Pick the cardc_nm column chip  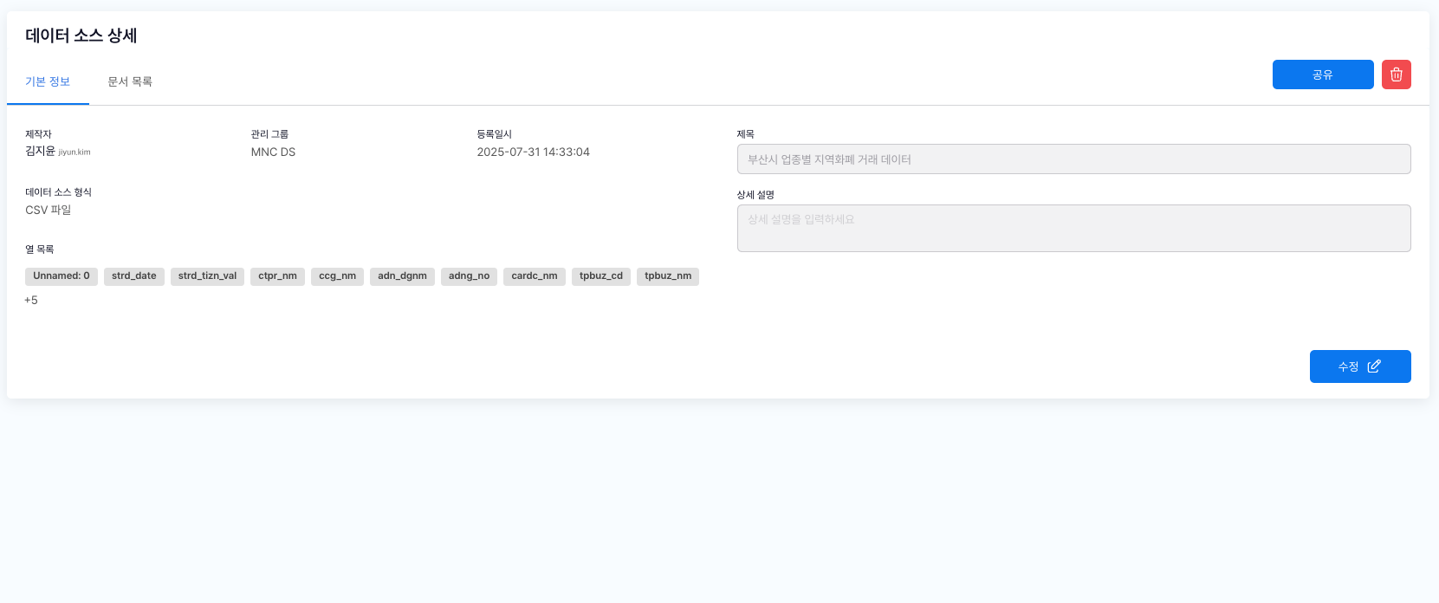[x=534, y=276]
